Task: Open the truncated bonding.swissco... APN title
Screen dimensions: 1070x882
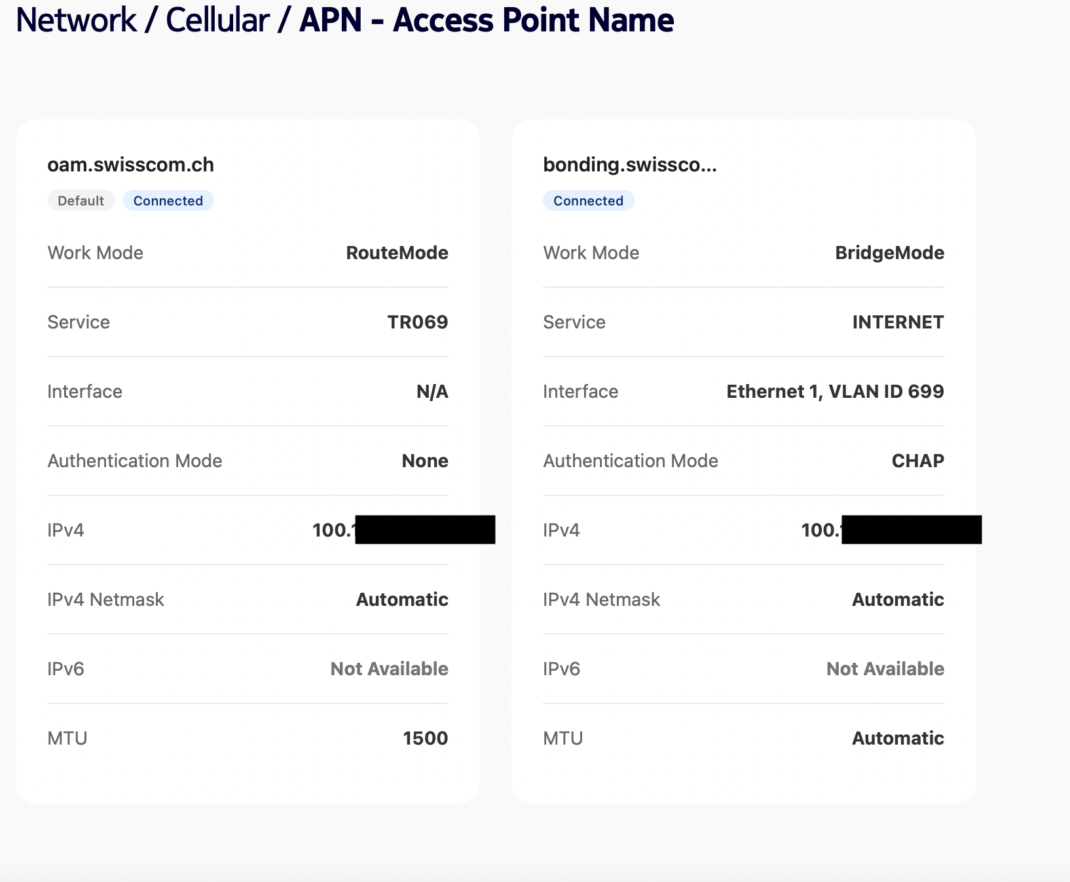Action: [629, 165]
